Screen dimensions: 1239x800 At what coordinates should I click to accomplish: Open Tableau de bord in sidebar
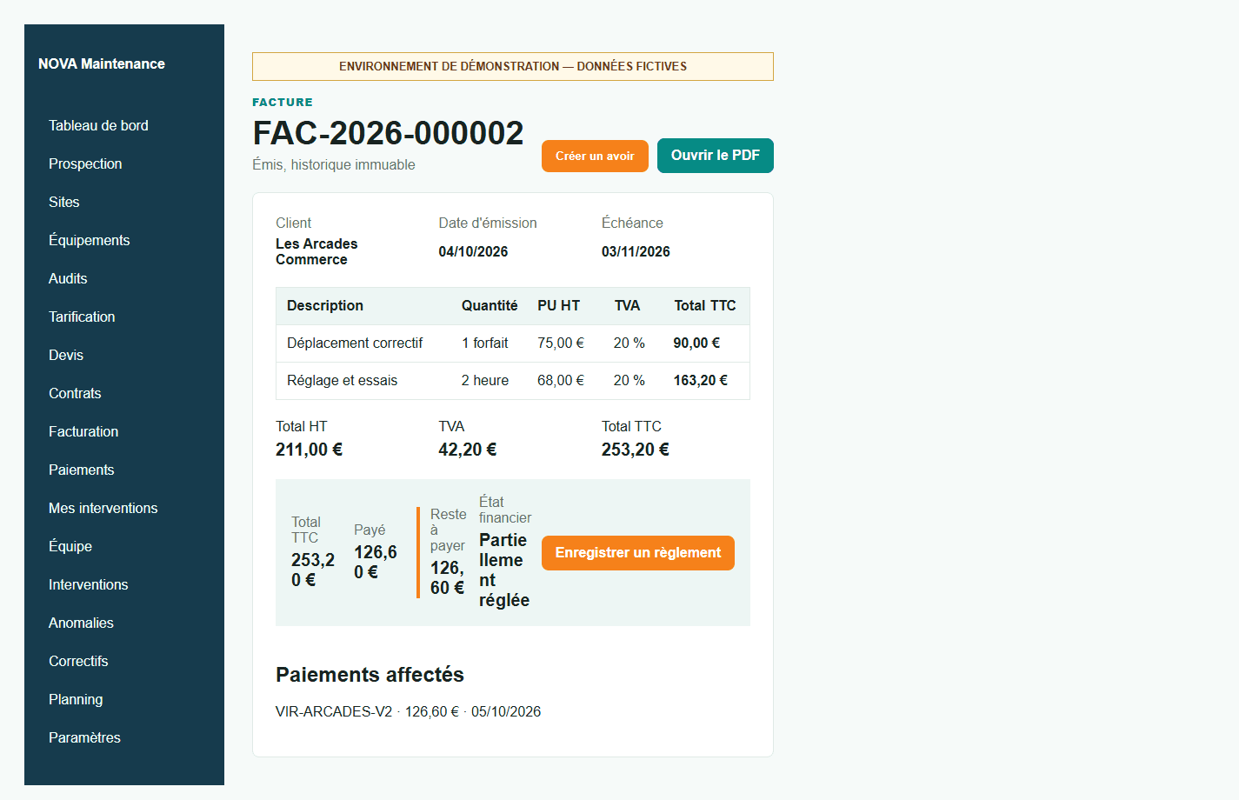pos(98,125)
